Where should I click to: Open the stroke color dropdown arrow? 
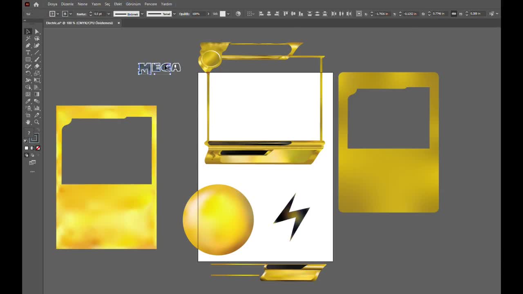(71, 14)
